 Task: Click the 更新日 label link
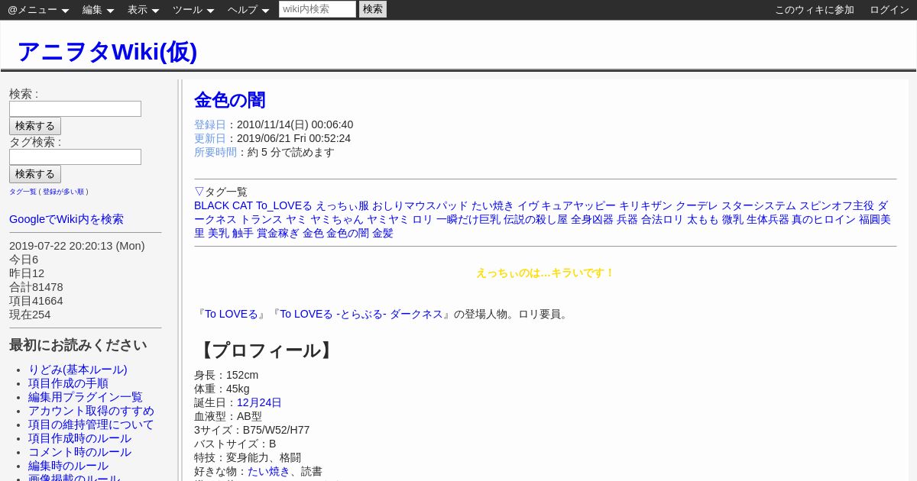pos(210,138)
